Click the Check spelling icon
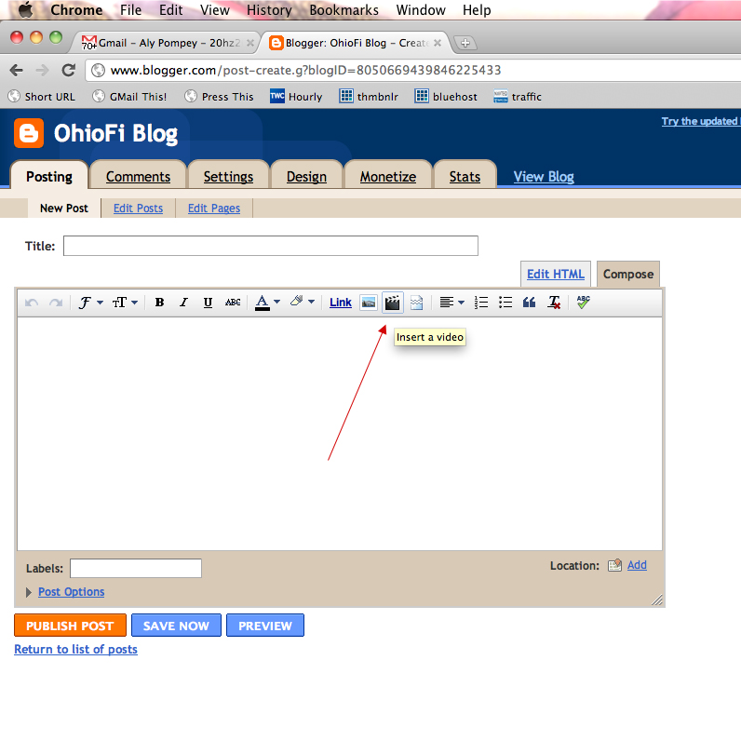Viewport: 741px width, 741px height. [584, 302]
